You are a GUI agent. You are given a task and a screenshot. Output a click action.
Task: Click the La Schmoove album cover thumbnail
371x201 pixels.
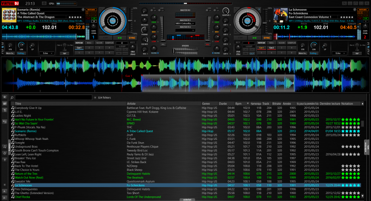click(281, 15)
